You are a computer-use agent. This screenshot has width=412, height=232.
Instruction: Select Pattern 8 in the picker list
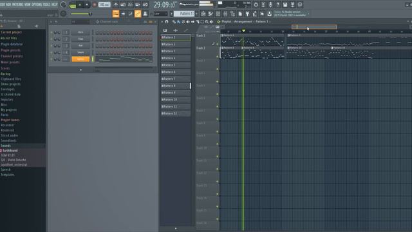175,86
